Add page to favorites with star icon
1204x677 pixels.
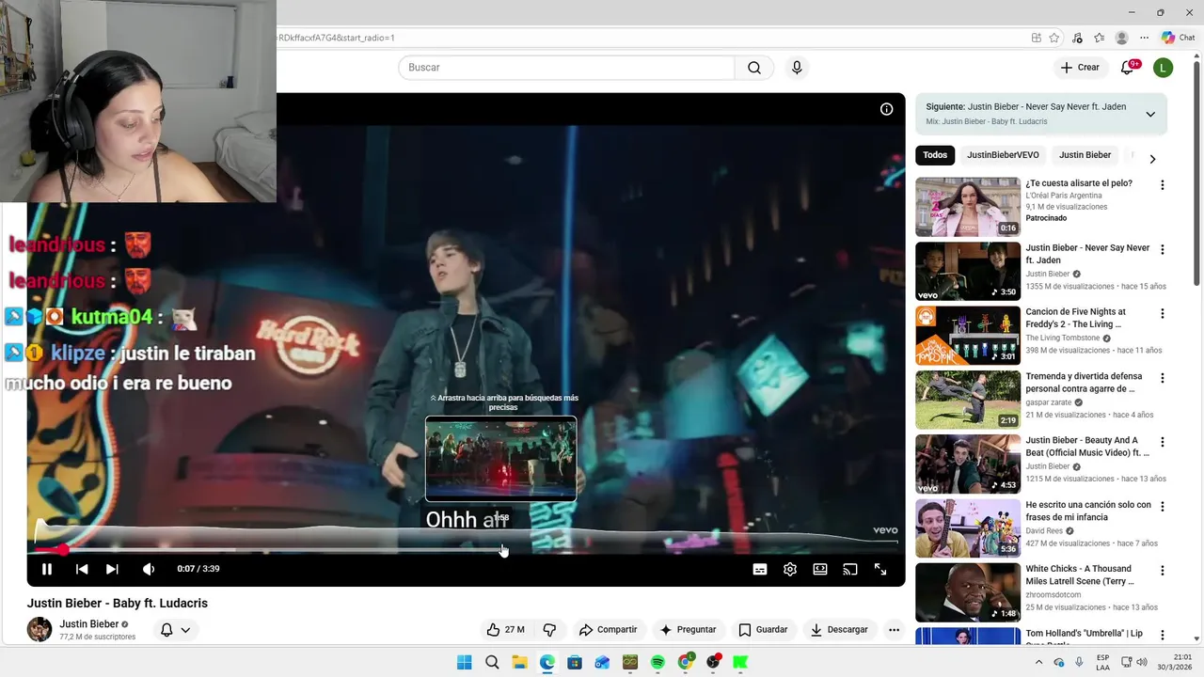[x=1054, y=38]
